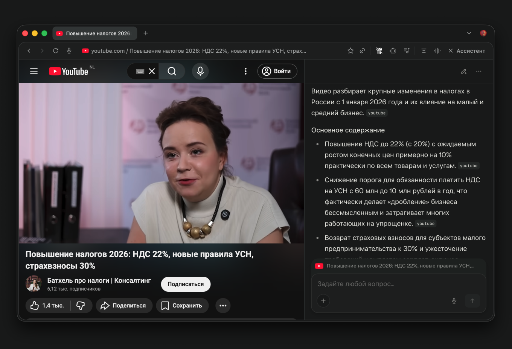
Task: Click the YouTube logo
Action: click(x=68, y=71)
